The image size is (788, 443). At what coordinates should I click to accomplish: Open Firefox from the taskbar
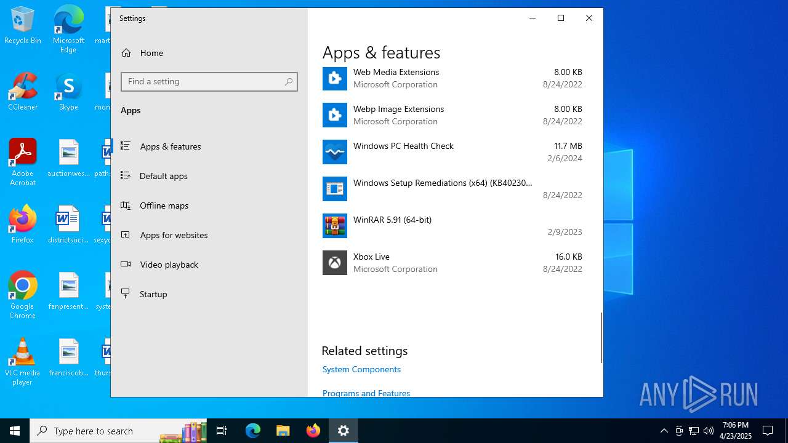(x=313, y=431)
